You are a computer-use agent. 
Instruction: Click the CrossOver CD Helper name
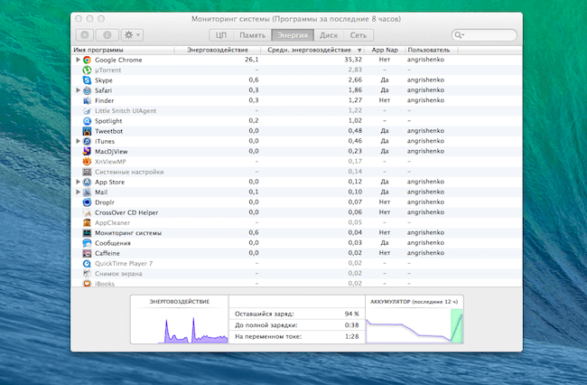[126, 212]
